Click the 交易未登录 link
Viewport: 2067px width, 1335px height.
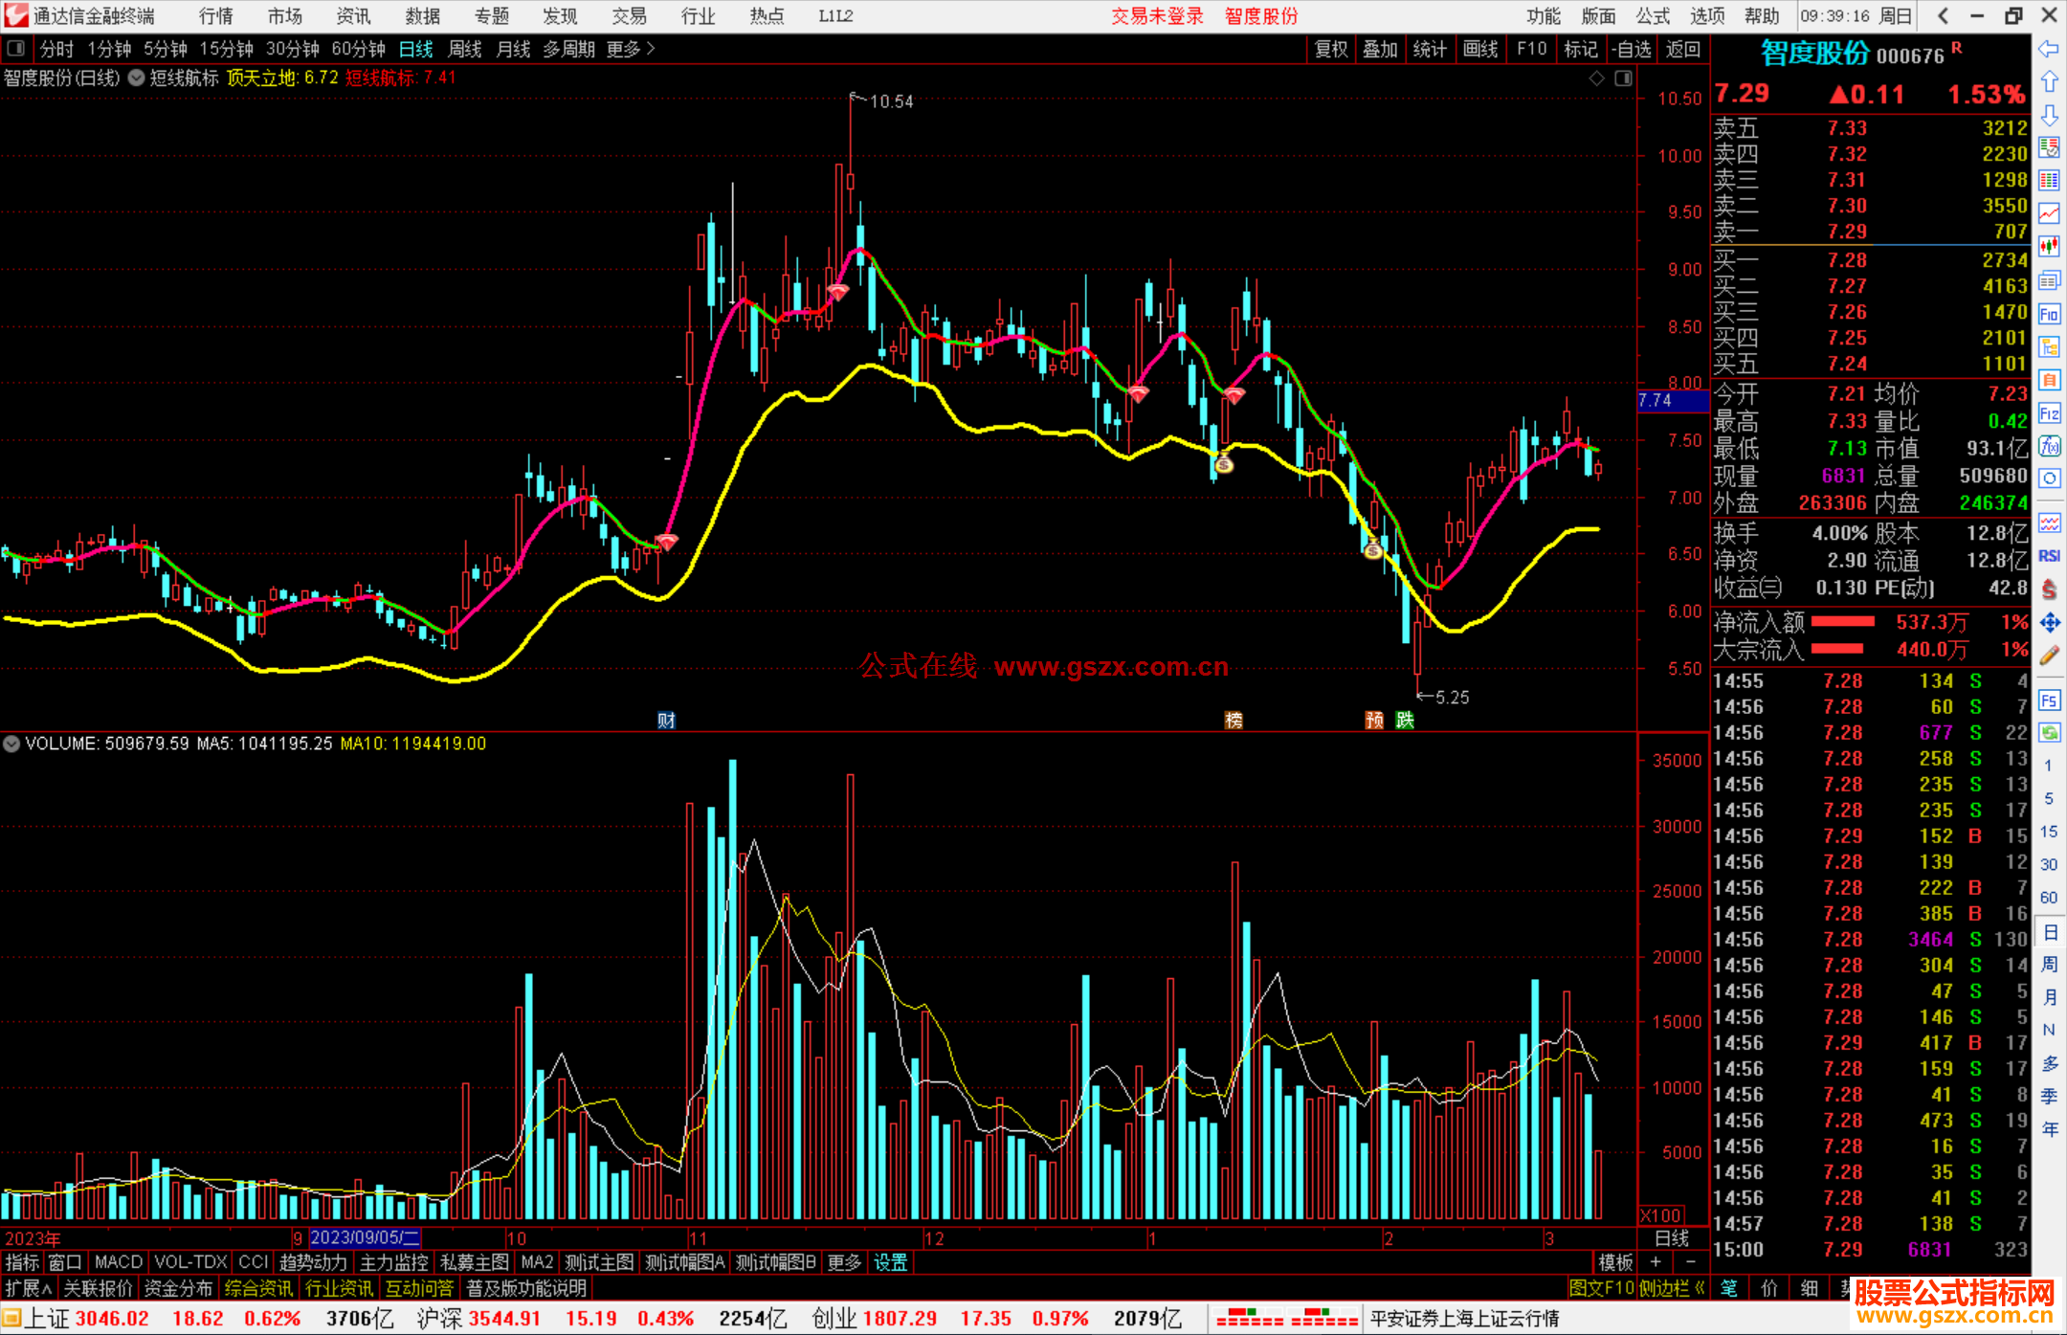1156,15
